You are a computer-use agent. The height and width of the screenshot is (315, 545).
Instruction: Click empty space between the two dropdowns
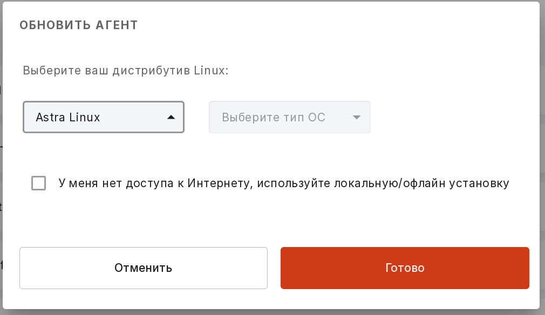[x=196, y=117]
